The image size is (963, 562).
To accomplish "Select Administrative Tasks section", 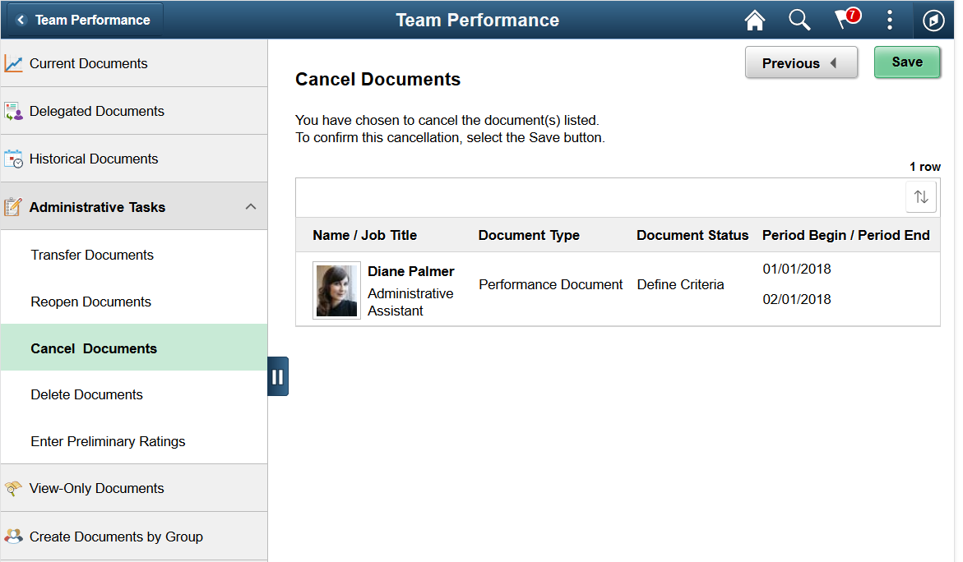I will (134, 207).
